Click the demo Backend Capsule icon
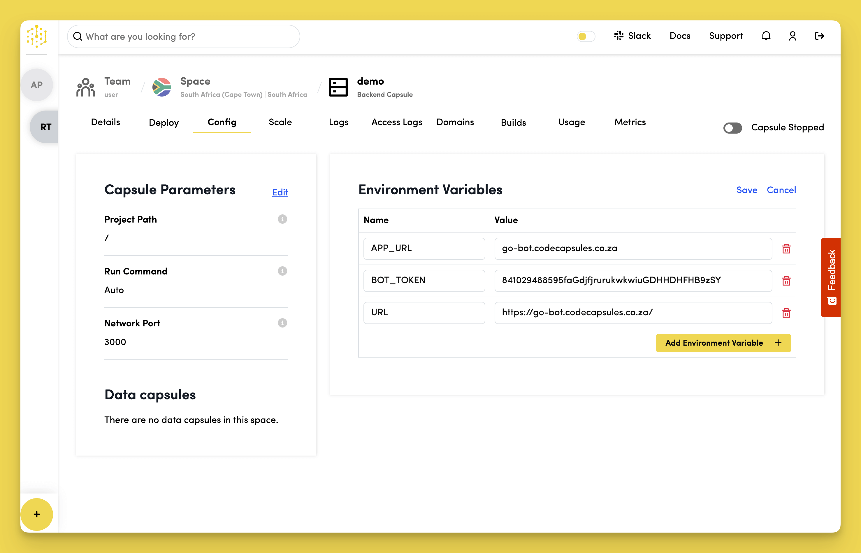 coord(338,87)
